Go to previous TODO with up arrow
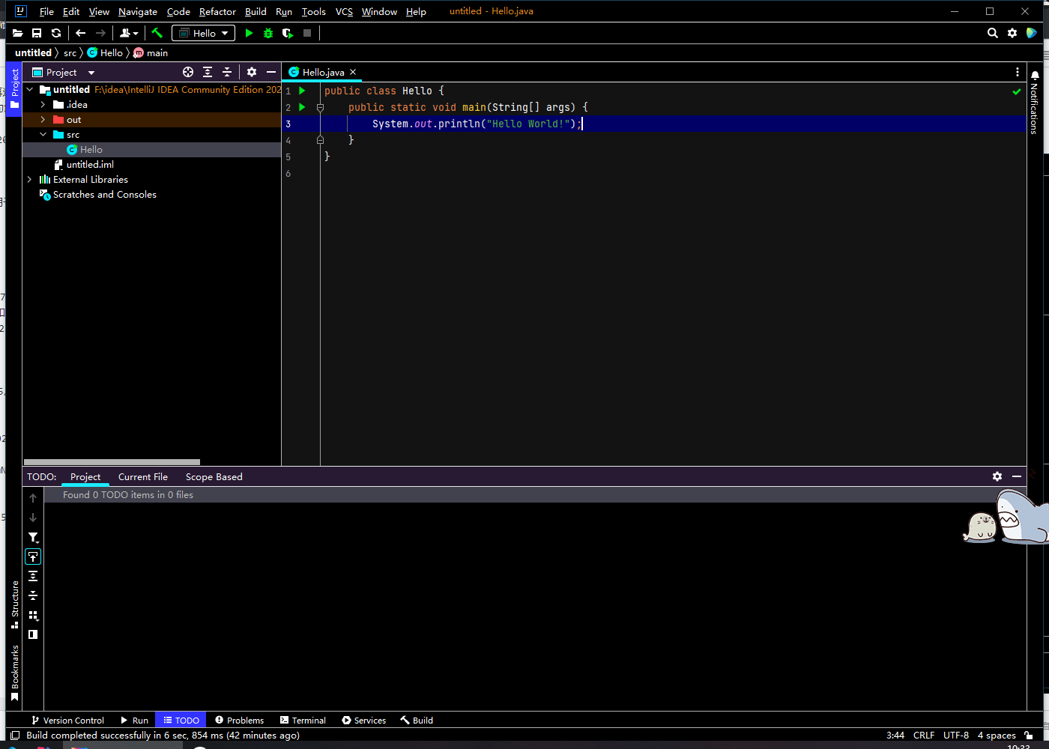This screenshot has width=1049, height=749. click(x=33, y=497)
